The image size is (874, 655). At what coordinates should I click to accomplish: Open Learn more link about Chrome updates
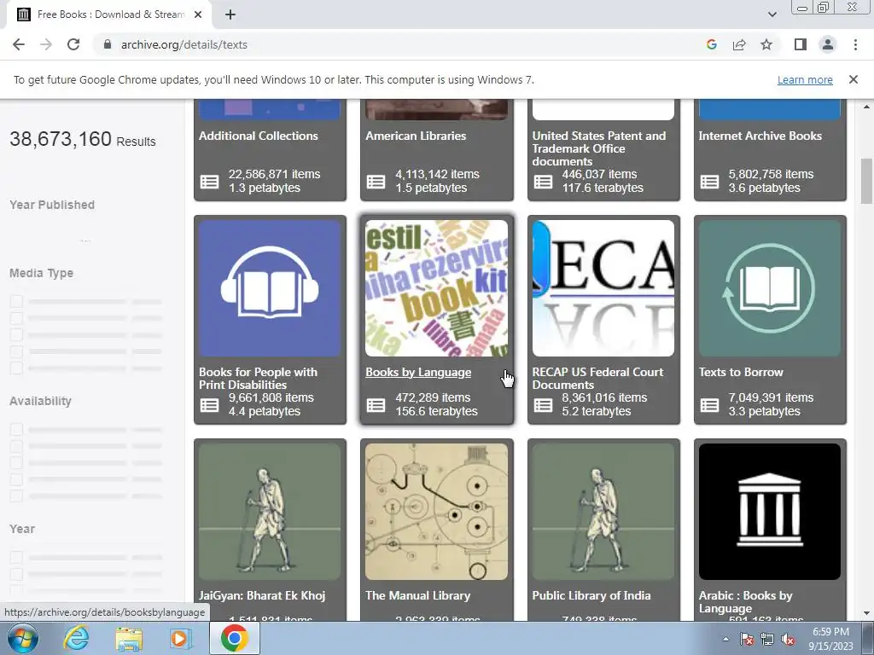805,79
